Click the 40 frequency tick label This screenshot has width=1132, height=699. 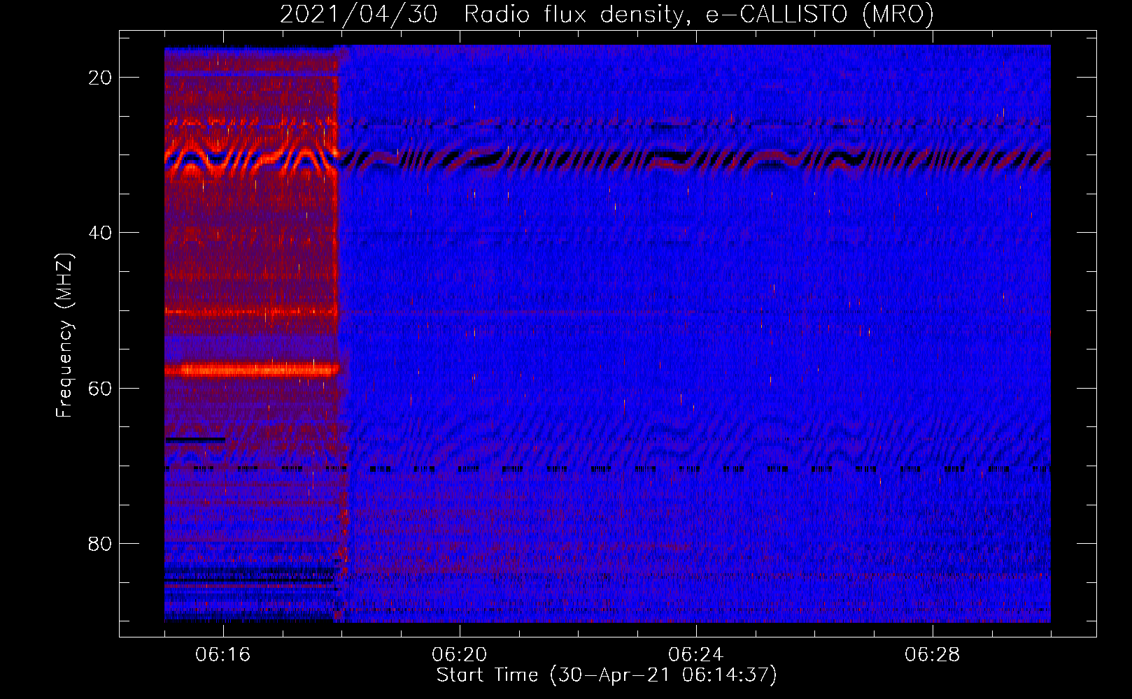tap(101, 233)
